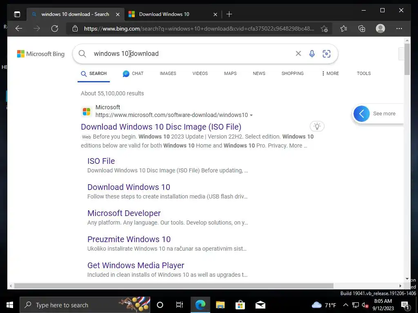The image size is (418, 313).
Task: Open the VIDEOS results tab
Action: coord(200,73)
